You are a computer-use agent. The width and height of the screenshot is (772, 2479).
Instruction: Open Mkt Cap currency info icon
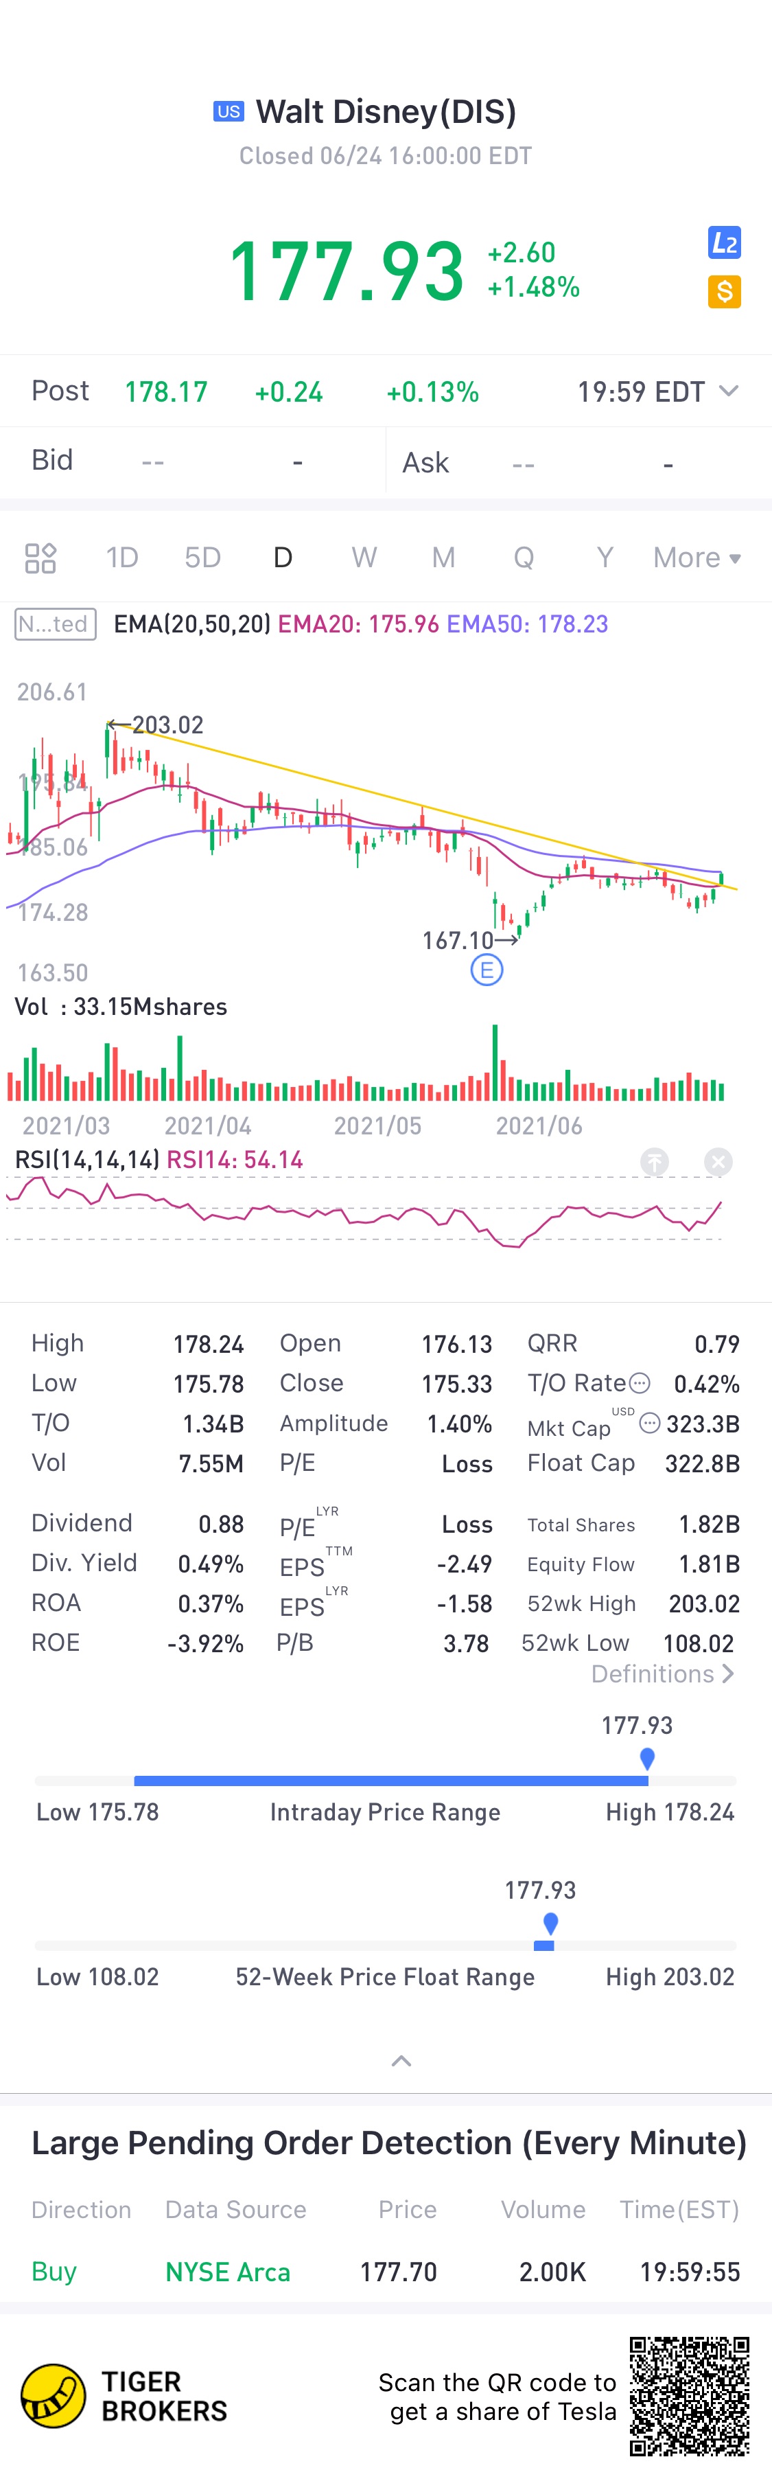(650, 1422)
